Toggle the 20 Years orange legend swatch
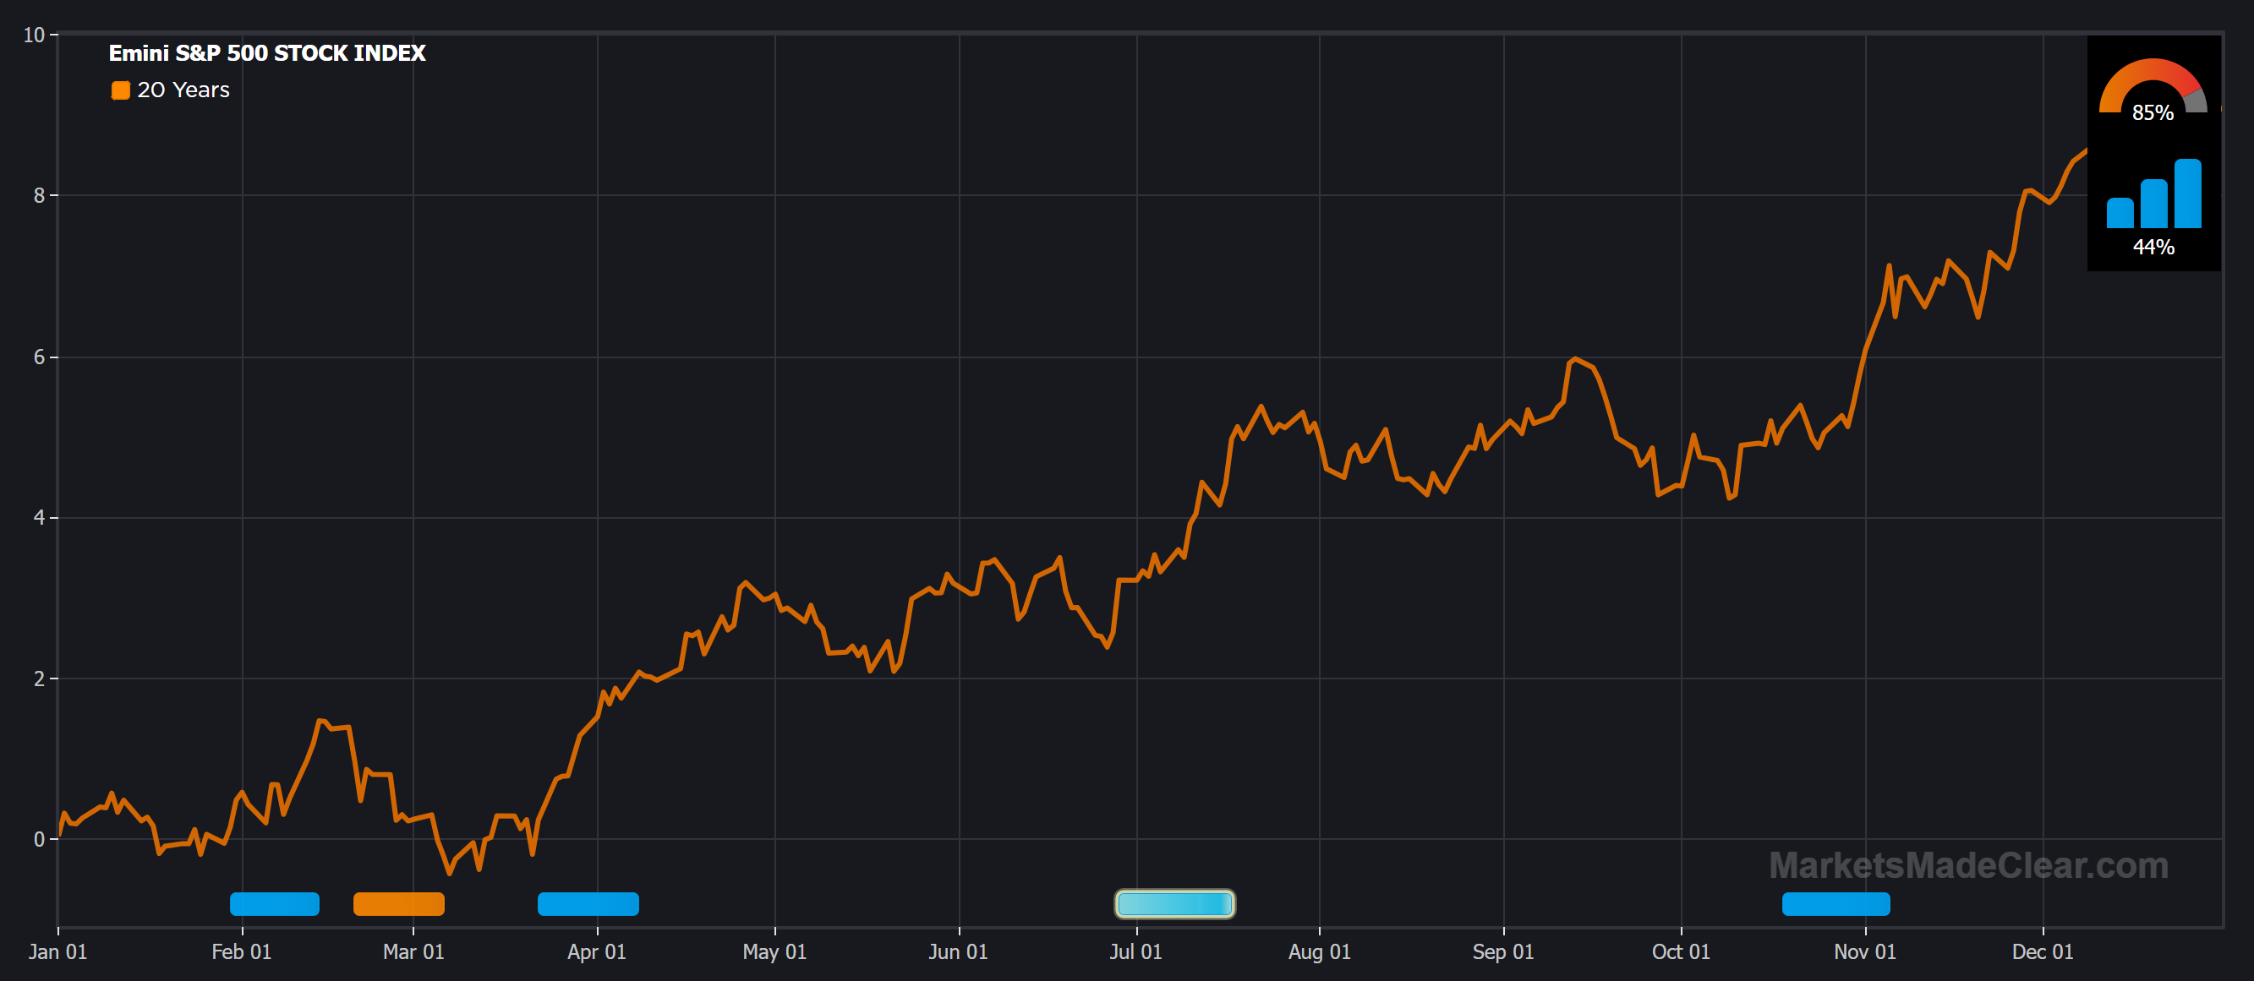This screenshot has width=2254, height=981. (120, 90)
